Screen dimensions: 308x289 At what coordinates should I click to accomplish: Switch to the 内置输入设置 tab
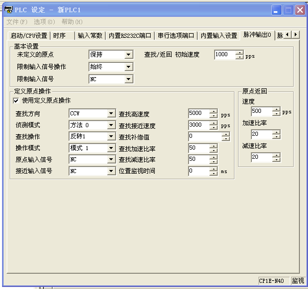(x=219, y=35)
